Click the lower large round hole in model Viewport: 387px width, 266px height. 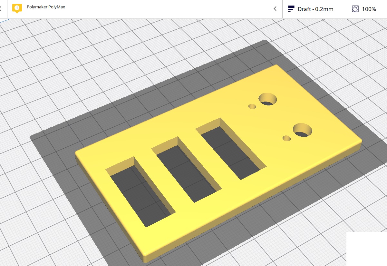[x=302, y=130]
